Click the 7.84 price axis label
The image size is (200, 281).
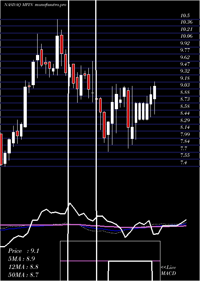(x=185, y=141)
